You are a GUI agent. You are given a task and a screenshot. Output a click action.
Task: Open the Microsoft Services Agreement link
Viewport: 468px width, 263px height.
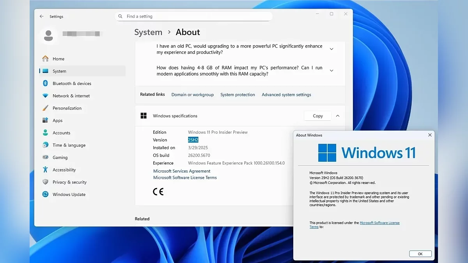pos(182,171)
